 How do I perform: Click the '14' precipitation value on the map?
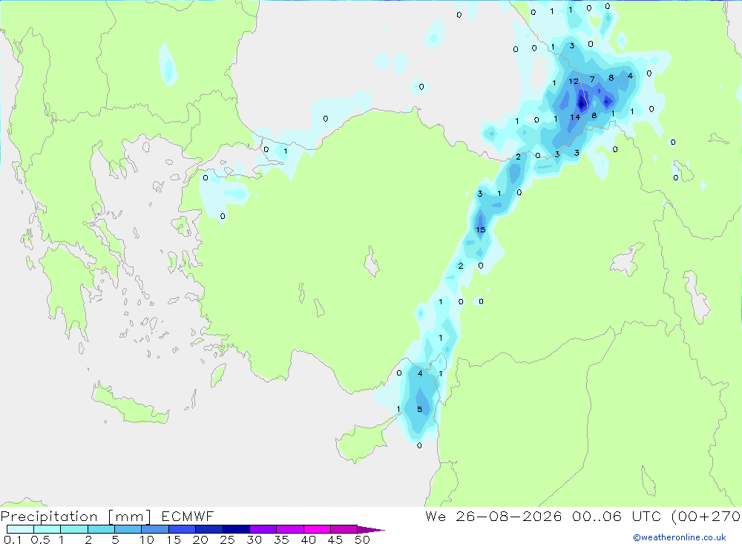(575, 117)
